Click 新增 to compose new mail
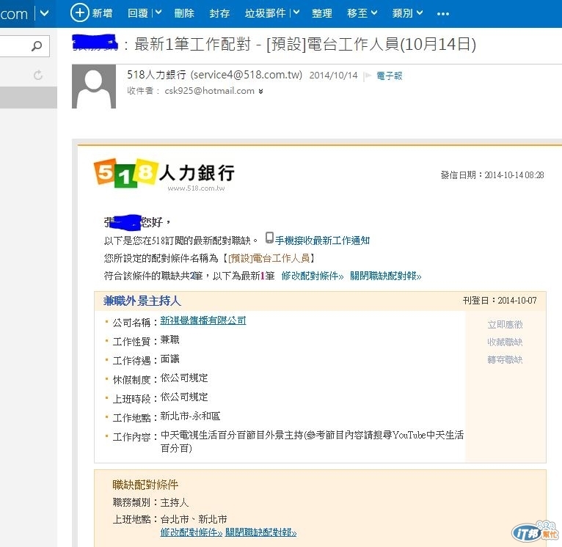Image resolution: width=562 pixels, height=547 pixels. coord(102,13)
